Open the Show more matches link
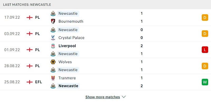The width and height of the screenshot is (211, 103). pyautogui.click(x=103, y=97)
